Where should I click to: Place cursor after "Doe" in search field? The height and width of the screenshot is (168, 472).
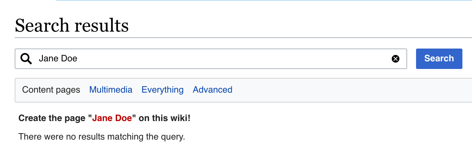(x=78, y=59)
